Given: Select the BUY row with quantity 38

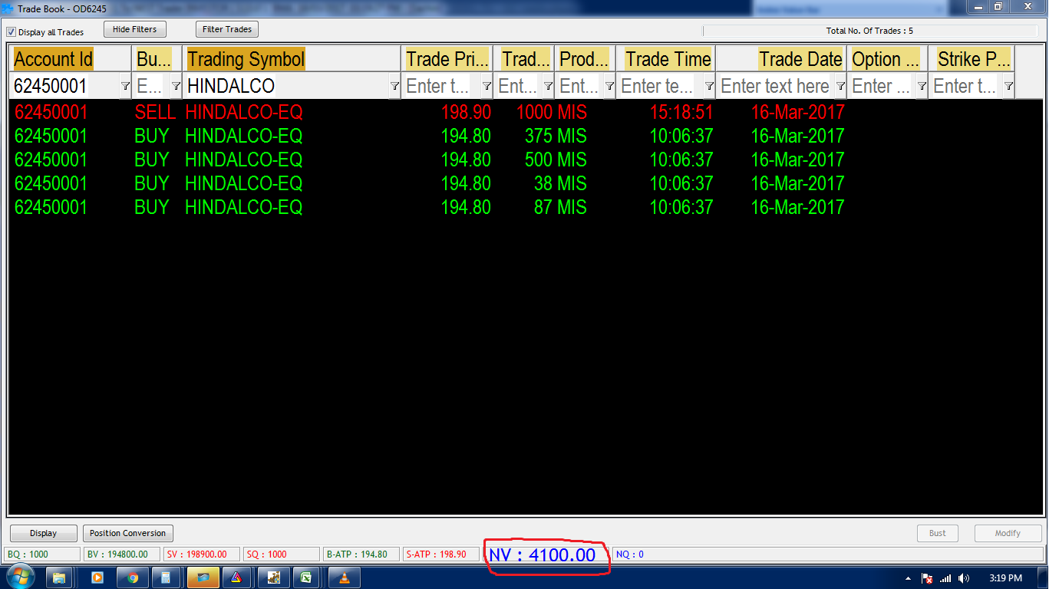Looking at the screenshot, I should point(526,184).
